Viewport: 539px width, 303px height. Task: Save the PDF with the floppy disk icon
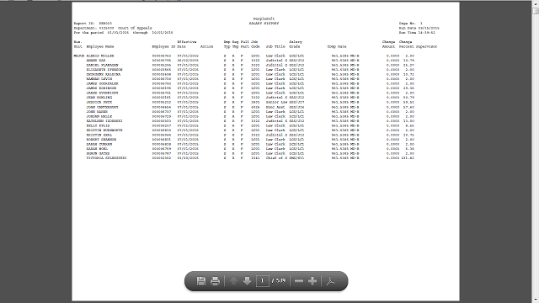[201, 281]
